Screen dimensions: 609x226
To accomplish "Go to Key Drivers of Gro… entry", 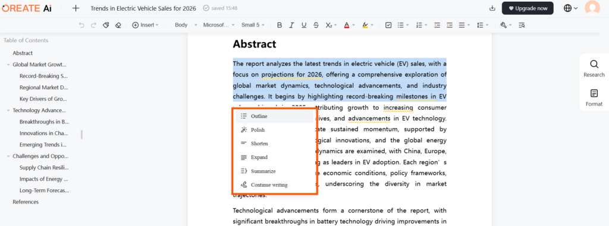I will (43, 99).
